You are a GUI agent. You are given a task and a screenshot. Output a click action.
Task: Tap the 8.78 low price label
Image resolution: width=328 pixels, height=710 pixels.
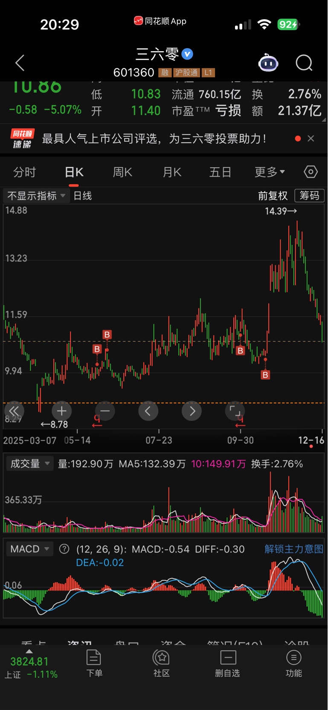click(54, 424)
